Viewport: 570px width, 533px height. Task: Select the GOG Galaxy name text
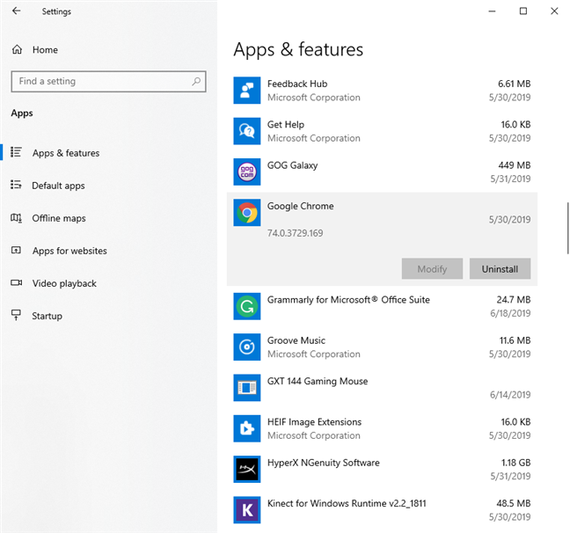pyautogui.click(x=292, y=165)
